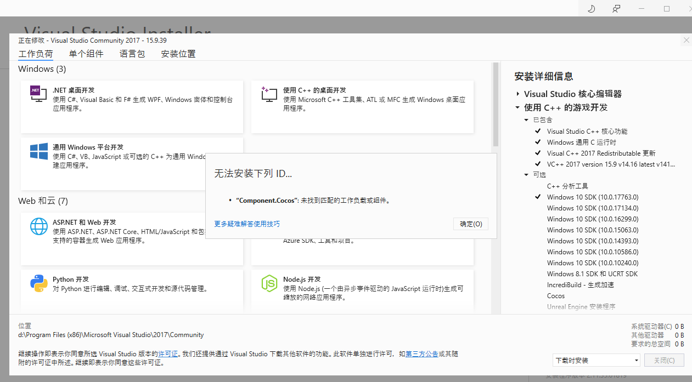
Task: Collapse the 可选 section
Action: coord(526,175)
